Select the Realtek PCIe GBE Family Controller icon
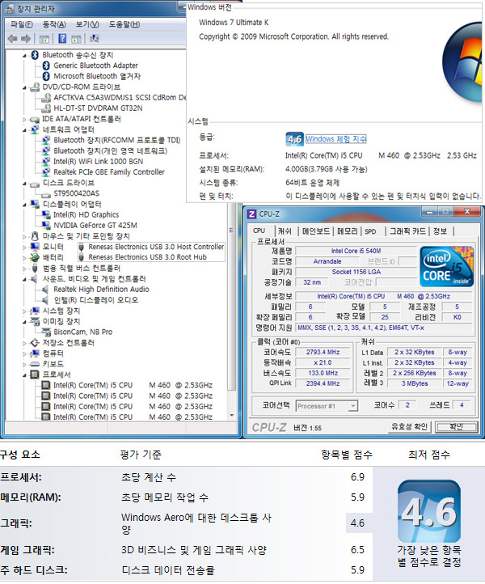485x584 pixels. (46, 172)
